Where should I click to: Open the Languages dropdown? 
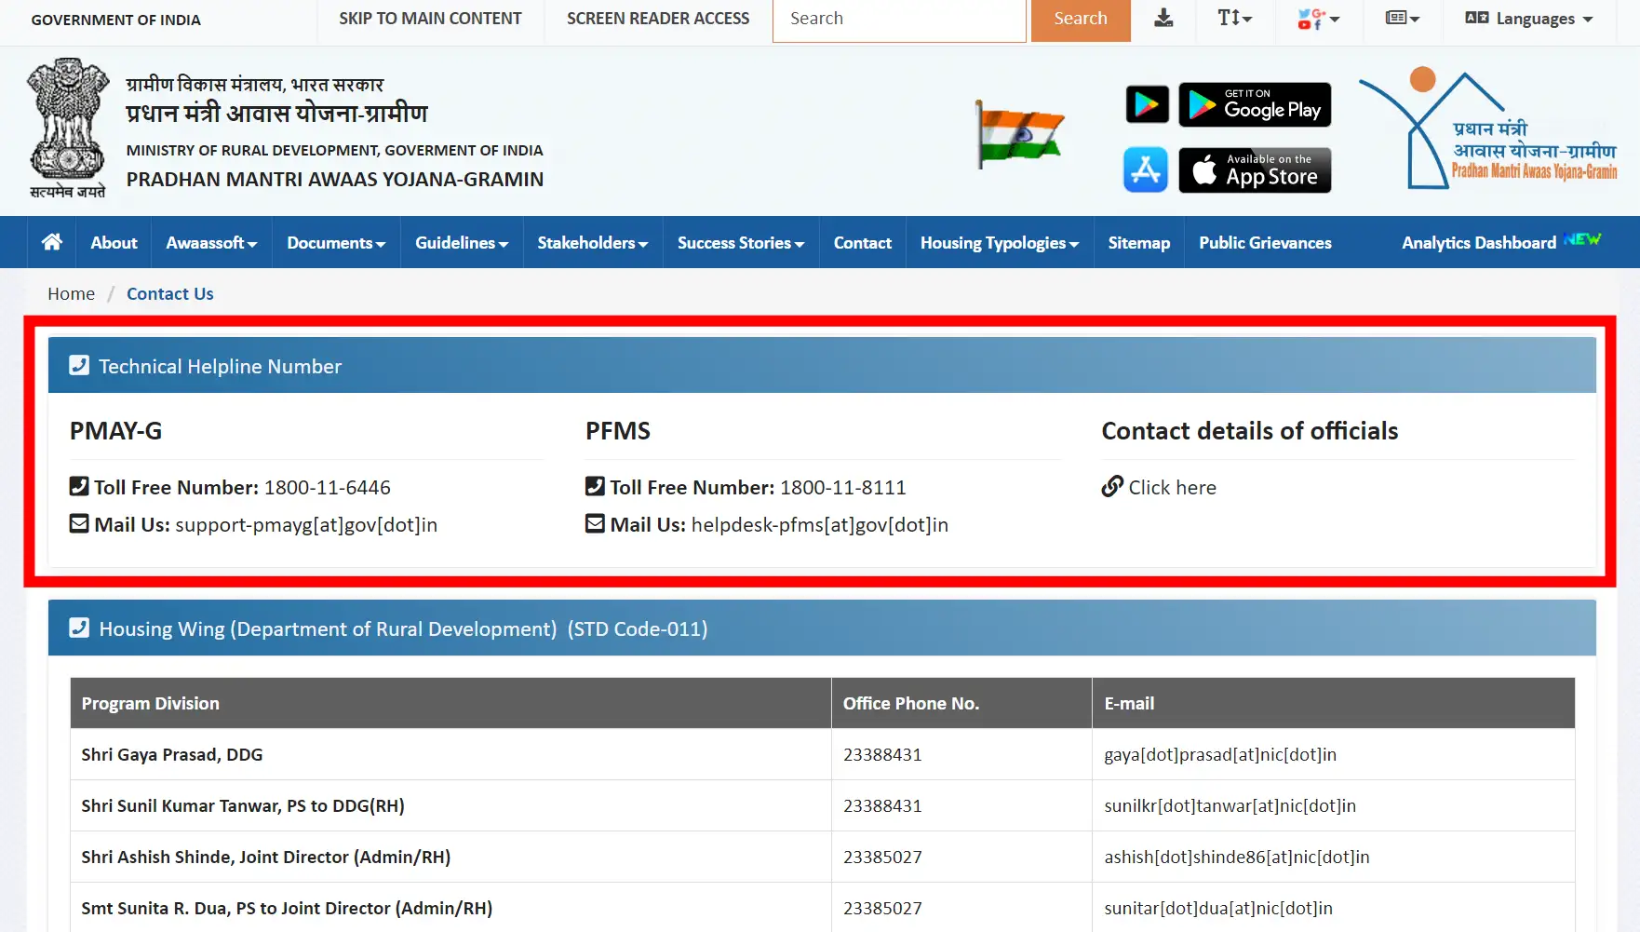click(1529, 19)
